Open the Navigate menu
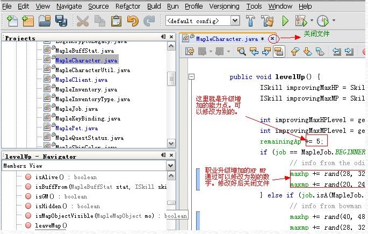 click(x=69, y=6)
